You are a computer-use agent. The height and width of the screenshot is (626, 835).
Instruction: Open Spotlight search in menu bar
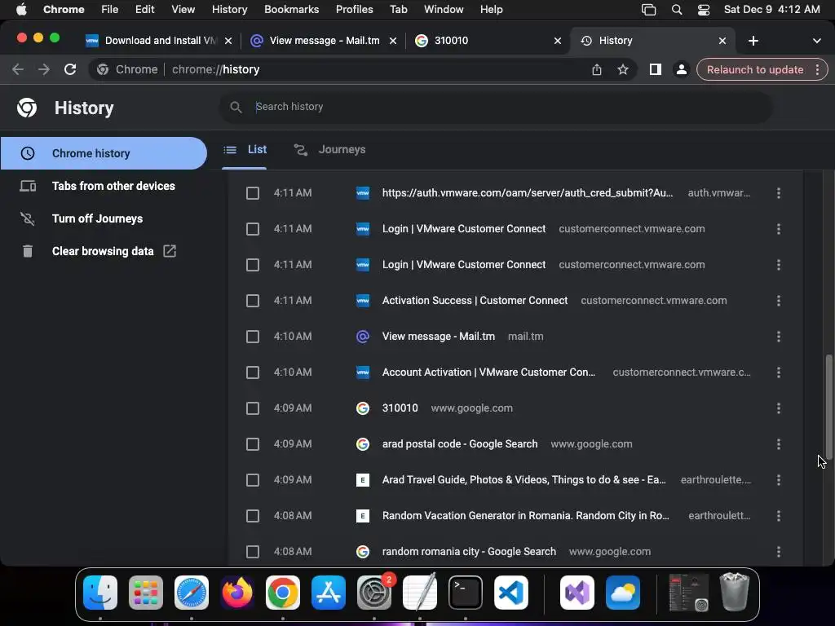click(x=677, y=10)
